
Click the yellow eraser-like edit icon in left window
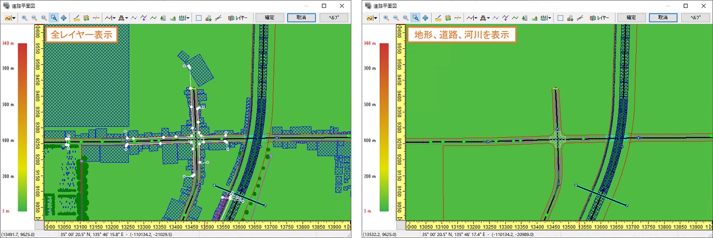76,18
